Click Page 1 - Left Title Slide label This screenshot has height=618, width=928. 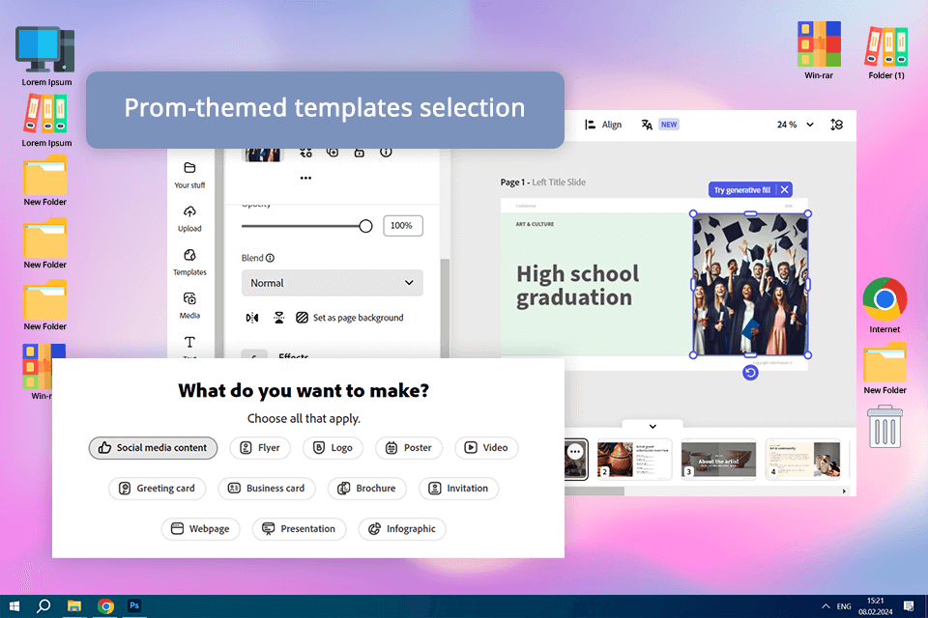point(542,183)
